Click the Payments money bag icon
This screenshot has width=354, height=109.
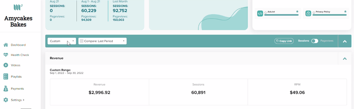click(6, 89)
